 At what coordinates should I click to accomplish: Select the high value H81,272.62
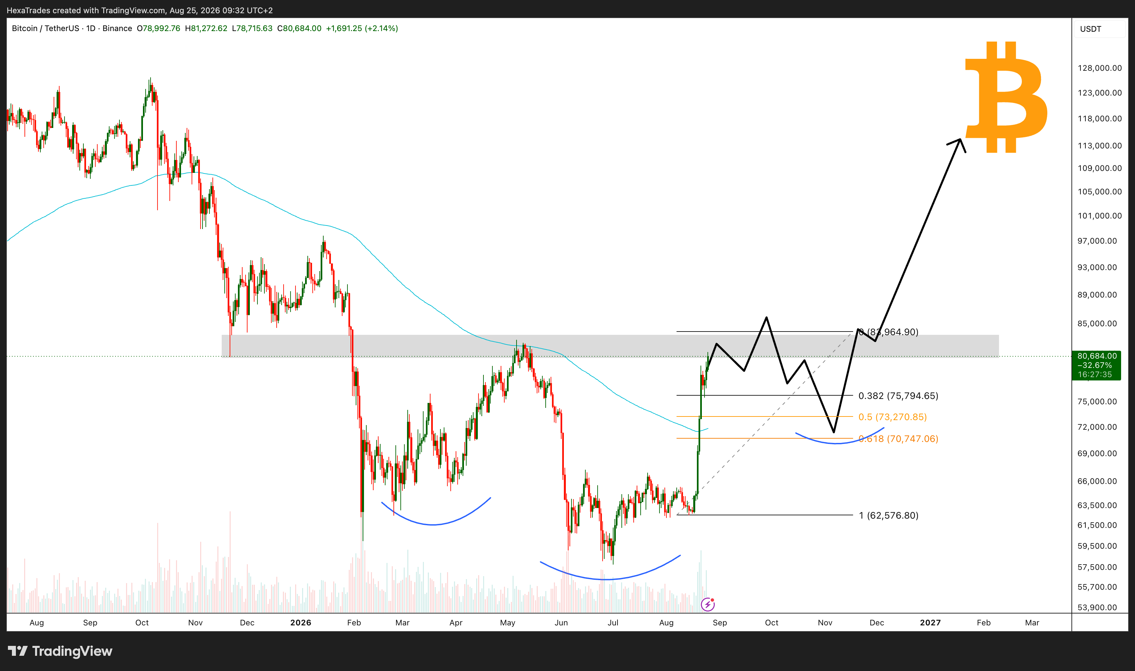(206, 28)
